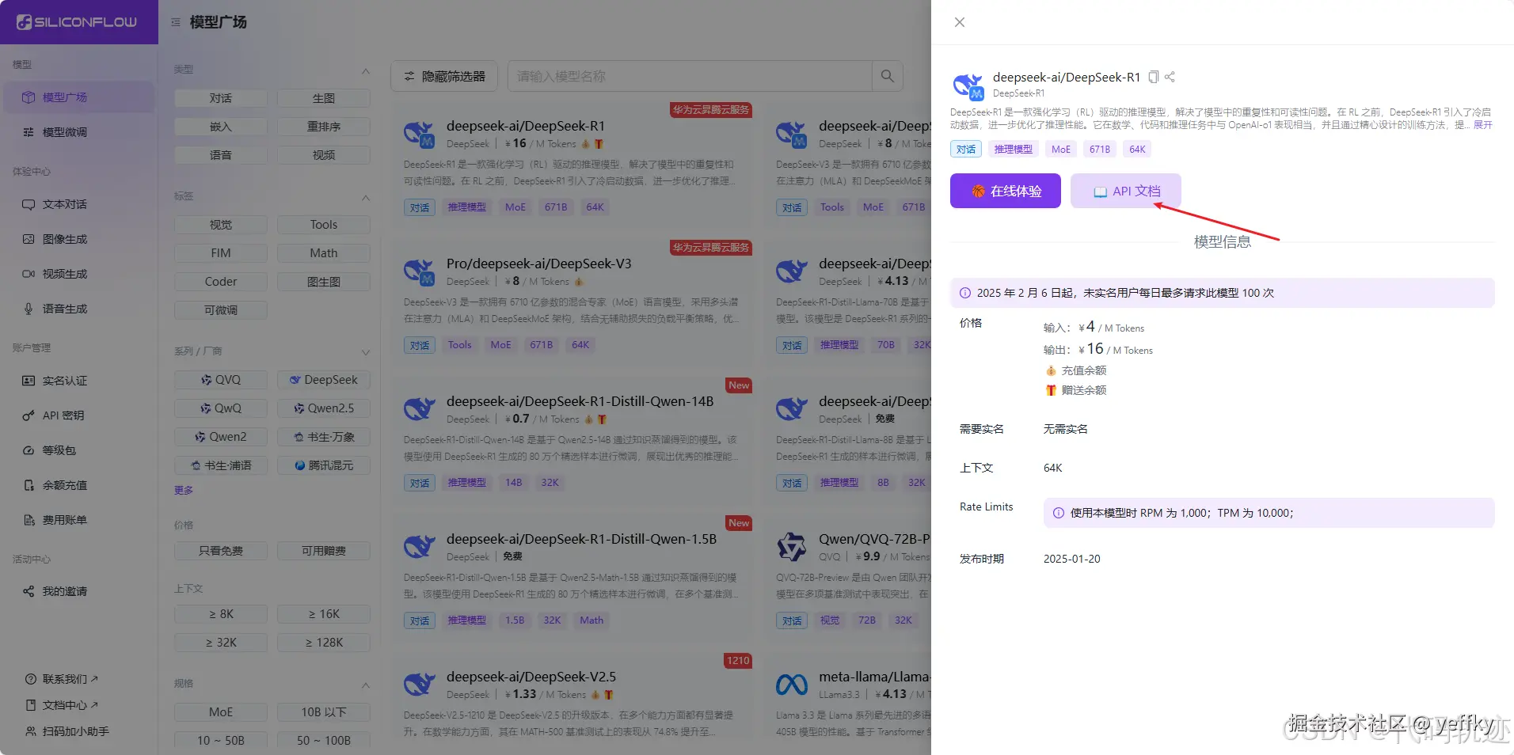Share the DeepSeek-R1 model via share icon
This screenshot has width=1514, height=755.
point(1170,77)
